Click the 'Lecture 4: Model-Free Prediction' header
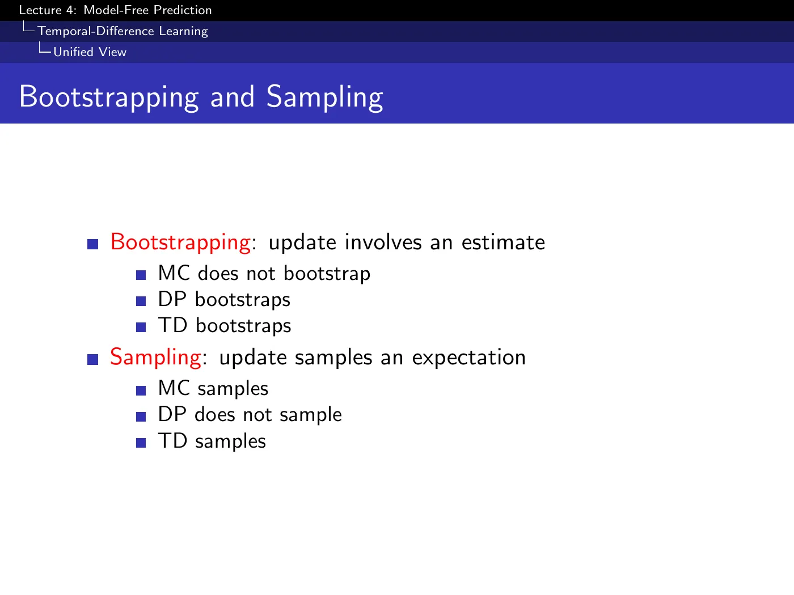Screen dimensions: 794x595 point(115,10)
